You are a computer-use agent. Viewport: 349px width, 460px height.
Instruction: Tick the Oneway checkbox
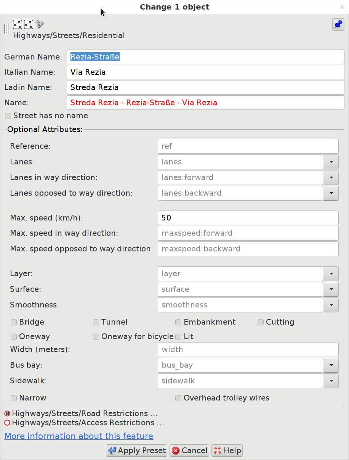14,337
